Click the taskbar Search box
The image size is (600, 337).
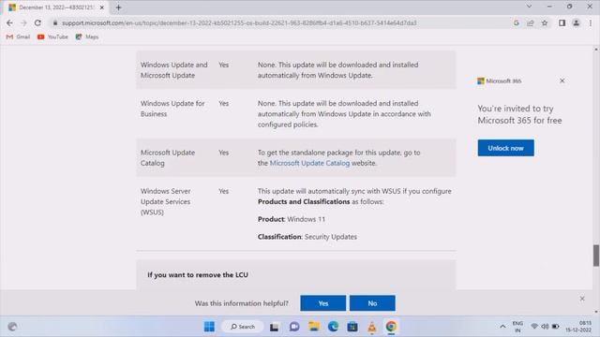pos(243,327)
